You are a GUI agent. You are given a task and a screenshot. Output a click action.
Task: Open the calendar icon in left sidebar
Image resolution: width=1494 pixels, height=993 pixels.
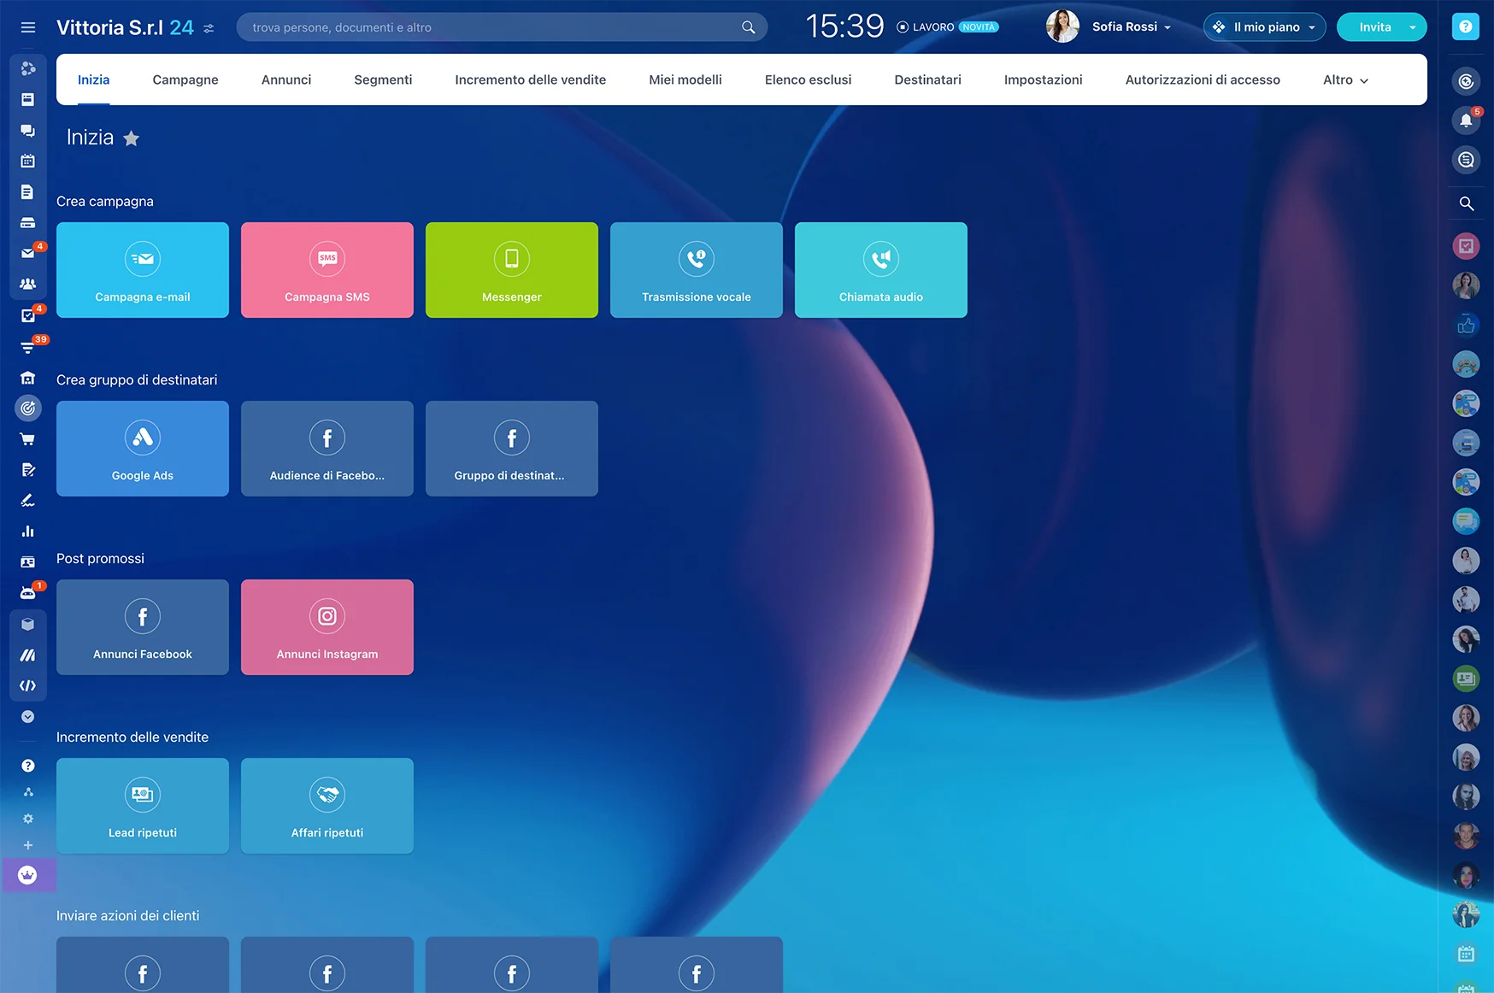pyautogui.click(x=27, y=161)
